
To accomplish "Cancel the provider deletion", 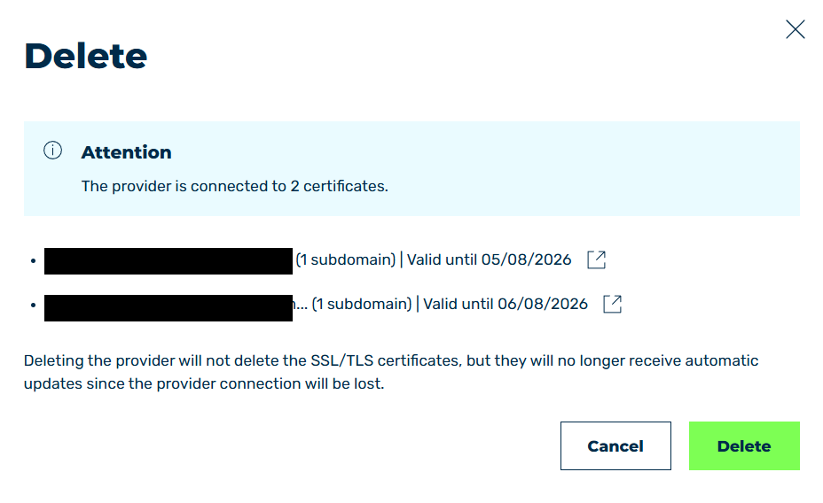I will click(x=615, y=446).
